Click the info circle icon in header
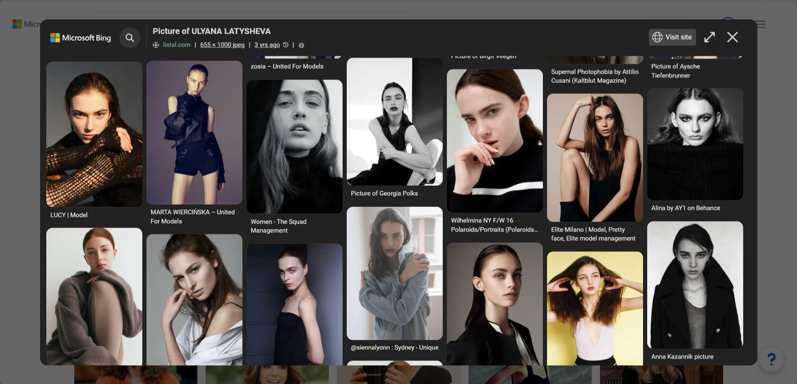This screenshot has height=384, width=797. pos(301,45)
